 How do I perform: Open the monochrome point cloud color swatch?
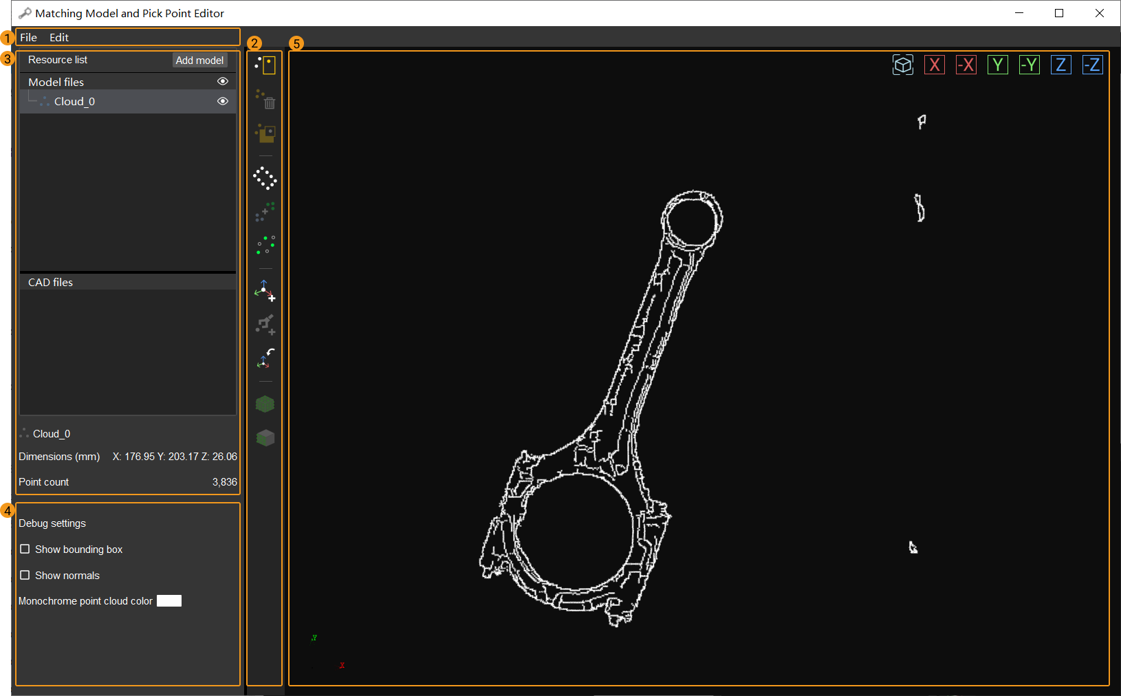[169, 601]
